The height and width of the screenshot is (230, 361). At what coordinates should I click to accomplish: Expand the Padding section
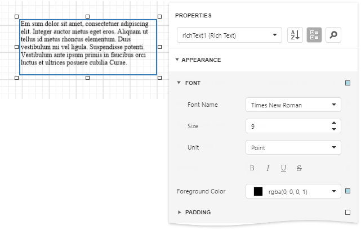[179, 213]
